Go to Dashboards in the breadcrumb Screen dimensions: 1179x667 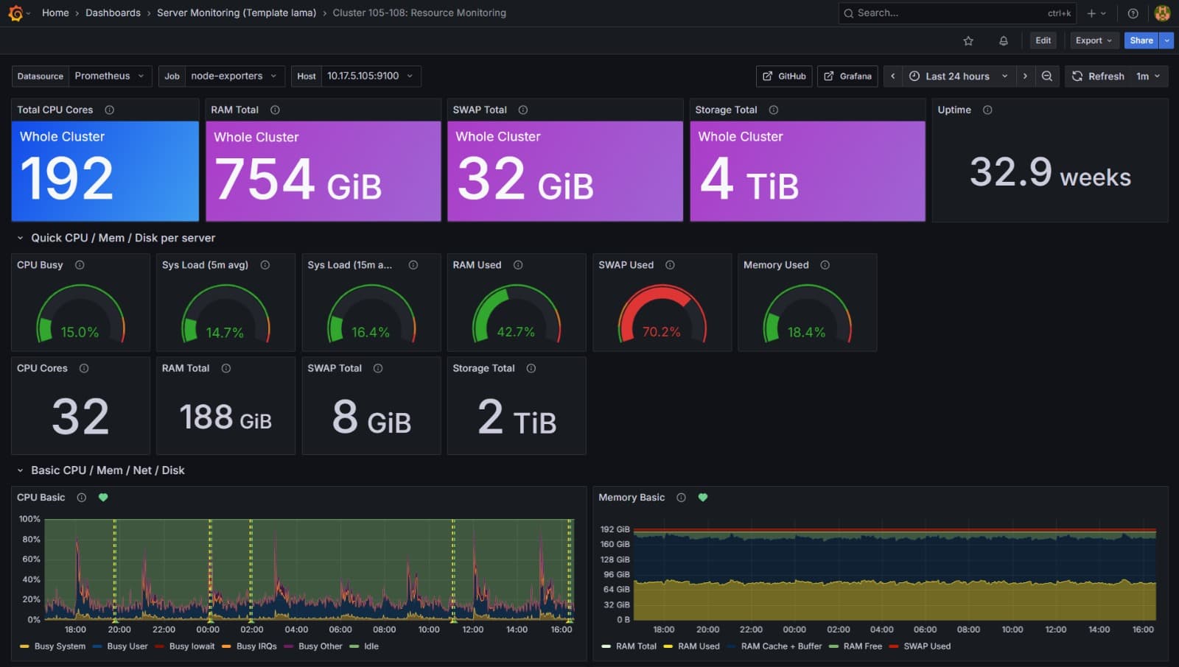(x=113, y=13)
